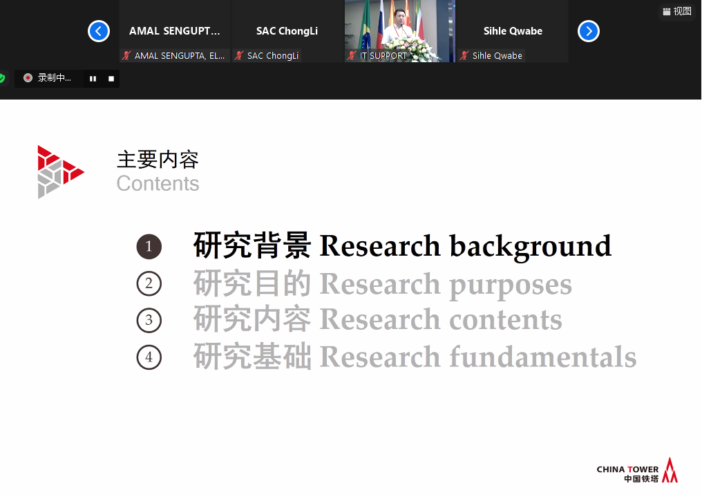Click the number 2 circle
Screen dimensions: 702x497
pyautogui.click(x=149, y=283)
